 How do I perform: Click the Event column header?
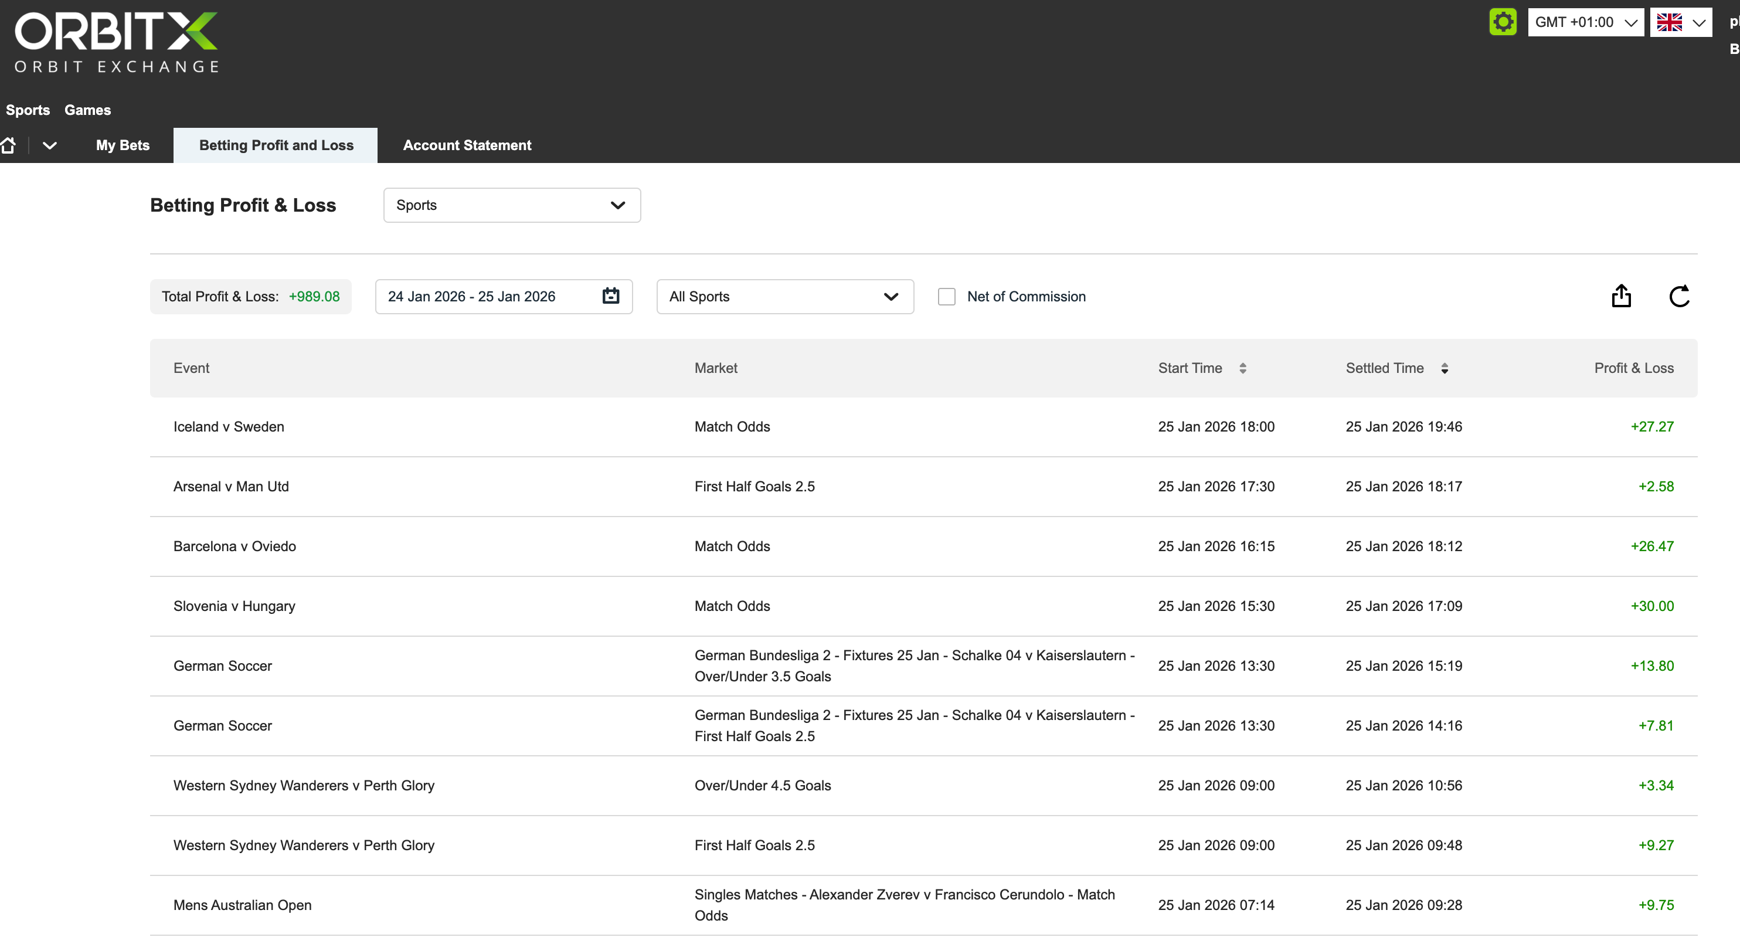[x=191, y=368]
